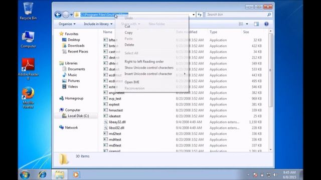Click the volume speaker tray icon
The height and width of the screenshot is (180, 321).
275,175
